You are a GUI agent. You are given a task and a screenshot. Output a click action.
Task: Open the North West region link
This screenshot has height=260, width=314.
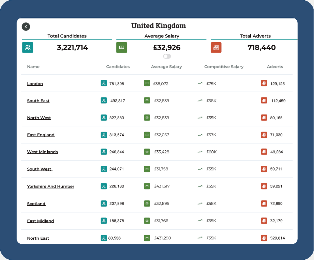pos(39,118)
